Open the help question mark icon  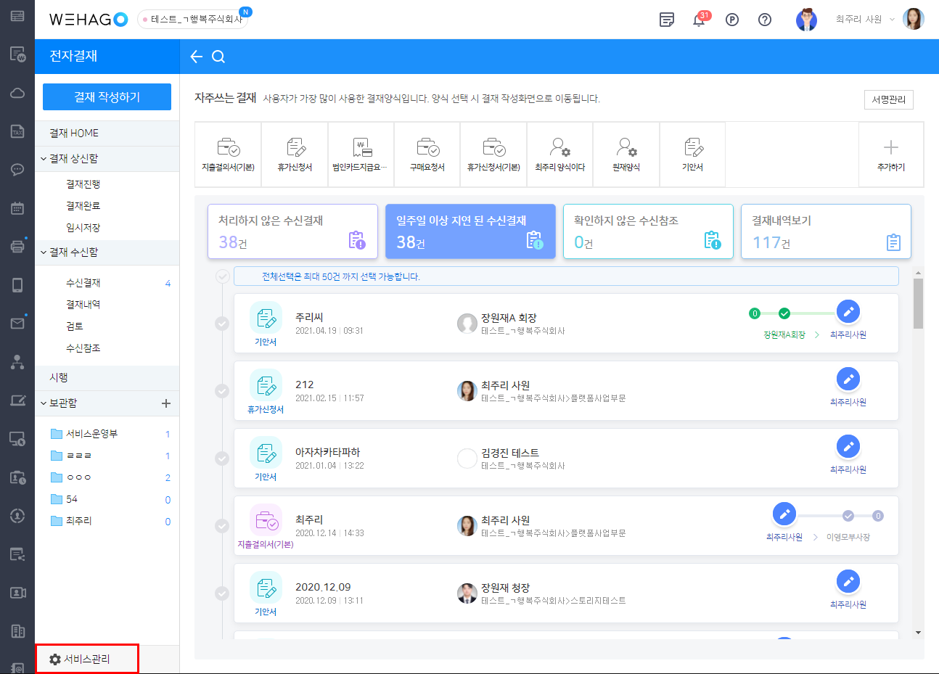(765, 20)
